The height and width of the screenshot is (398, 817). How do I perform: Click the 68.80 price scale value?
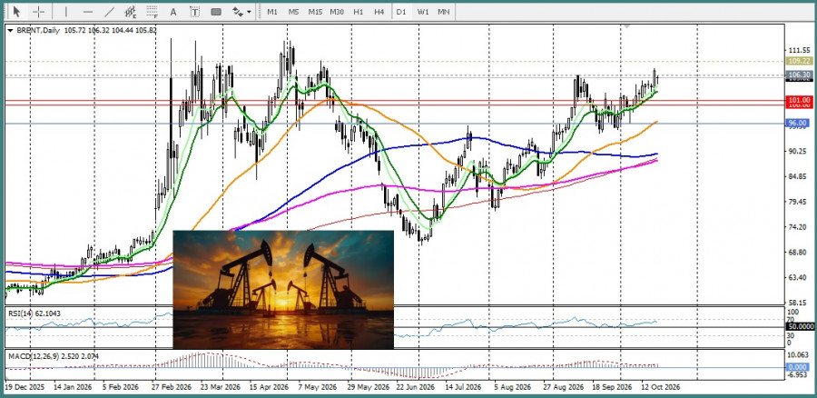(798, 252)
